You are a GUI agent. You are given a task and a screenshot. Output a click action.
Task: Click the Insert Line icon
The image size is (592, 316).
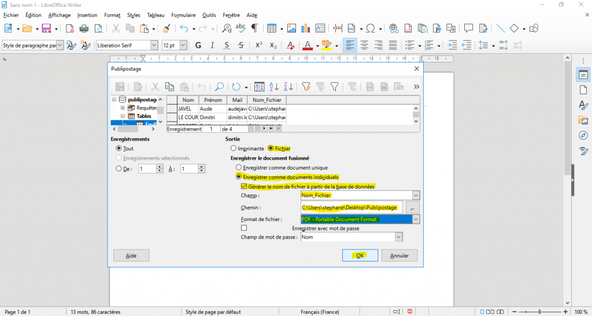501,28
